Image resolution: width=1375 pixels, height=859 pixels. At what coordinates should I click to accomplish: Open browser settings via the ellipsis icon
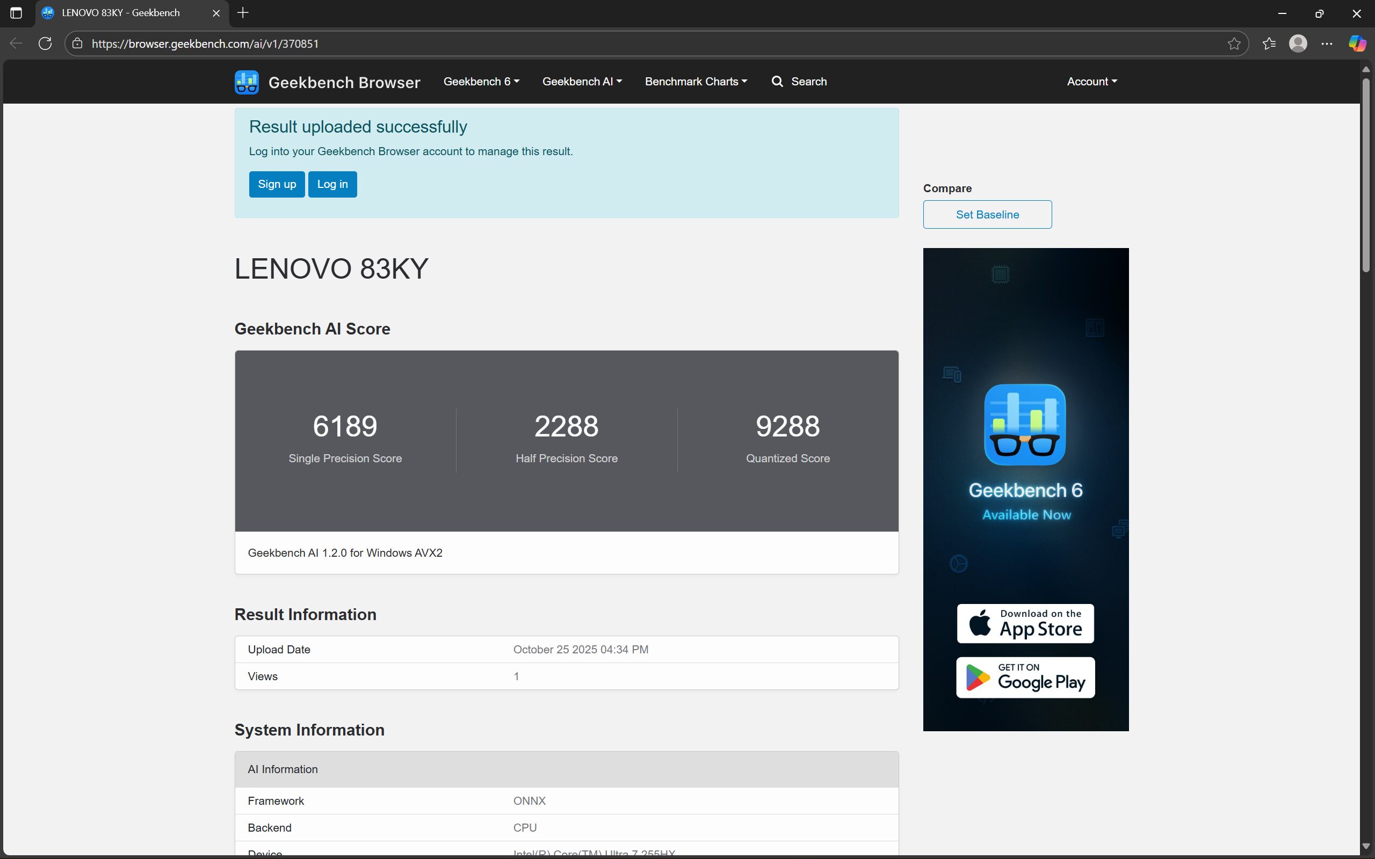pyautogui.click(x=1327, y=43)
